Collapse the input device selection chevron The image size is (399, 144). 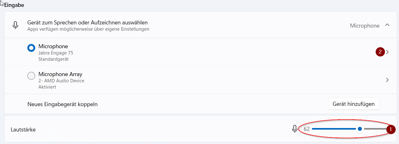click(x=387, y=25)
